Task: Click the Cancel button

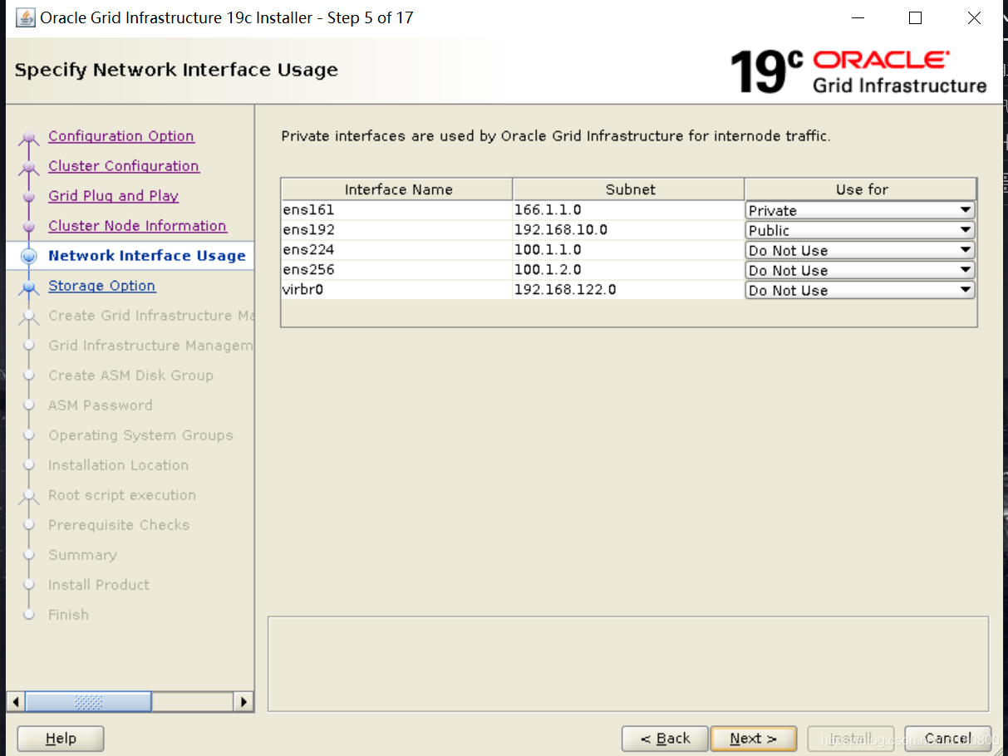Action: (947, 739)
